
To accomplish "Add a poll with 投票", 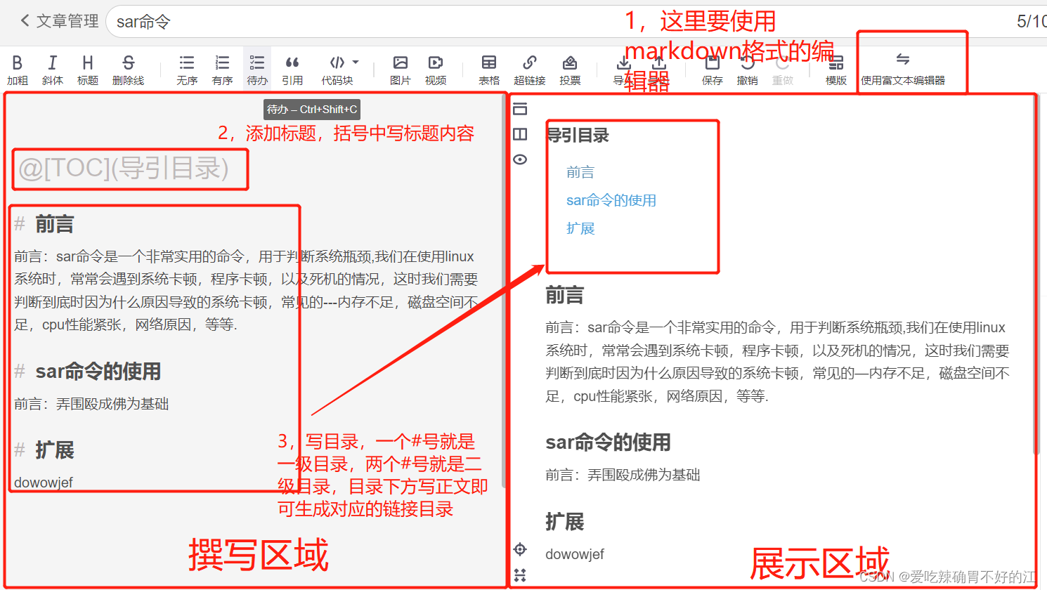I will point(570,70).
